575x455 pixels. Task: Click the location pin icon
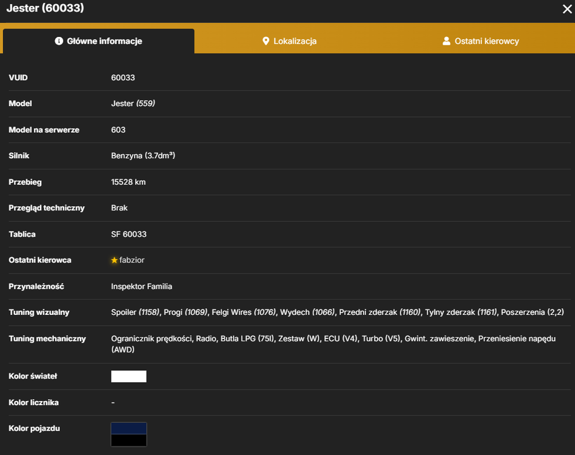pos(266,41)
